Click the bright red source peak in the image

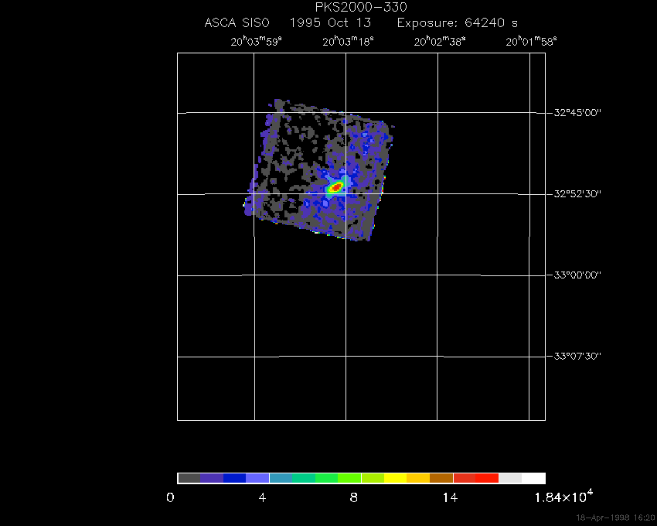336,187
